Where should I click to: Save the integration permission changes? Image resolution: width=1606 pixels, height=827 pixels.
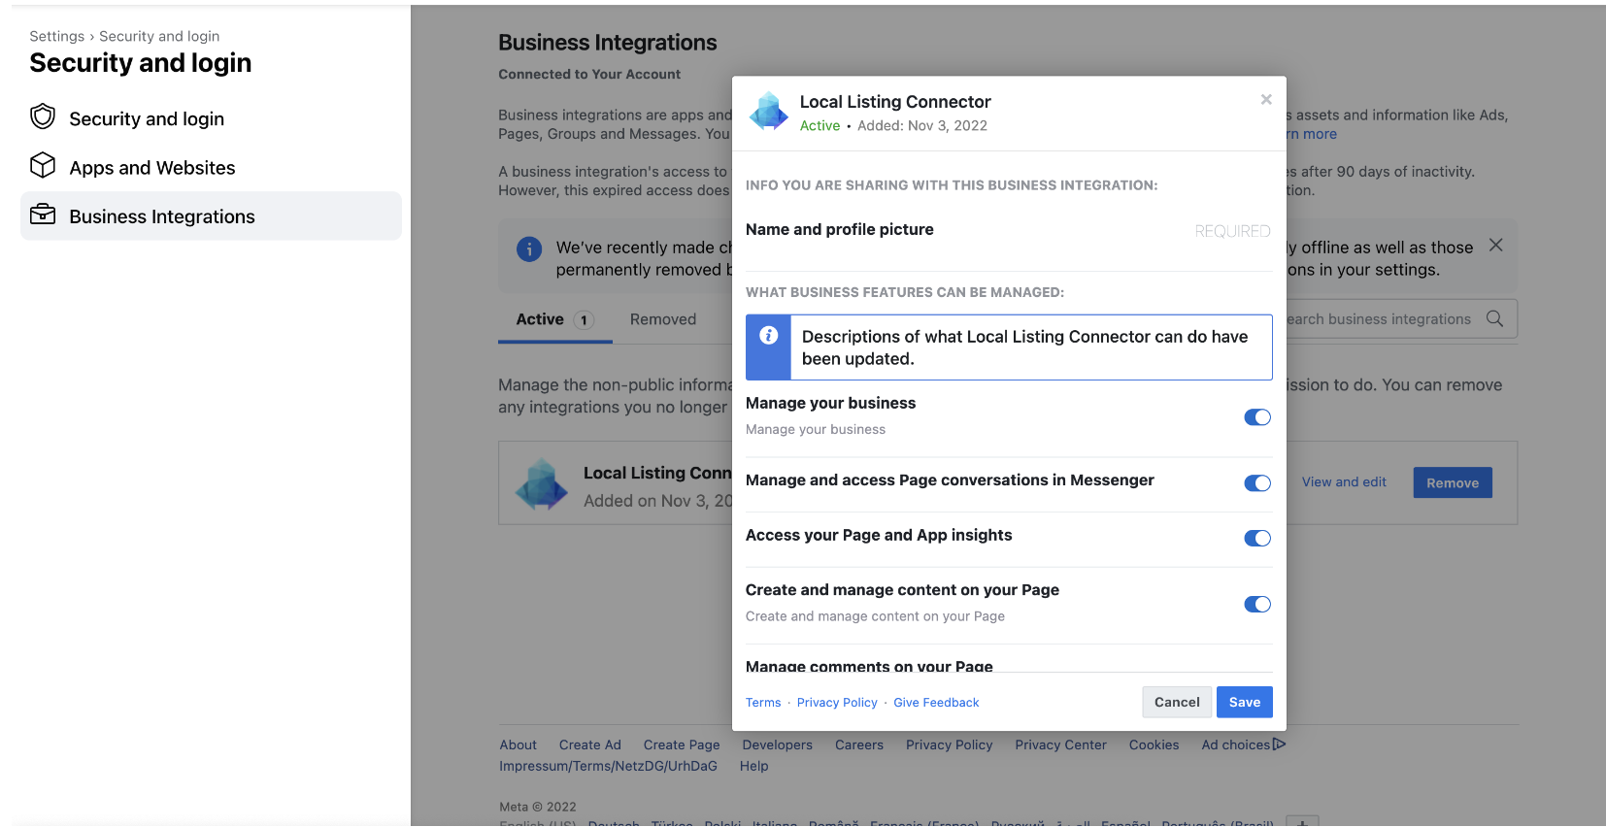(1245, 702)
